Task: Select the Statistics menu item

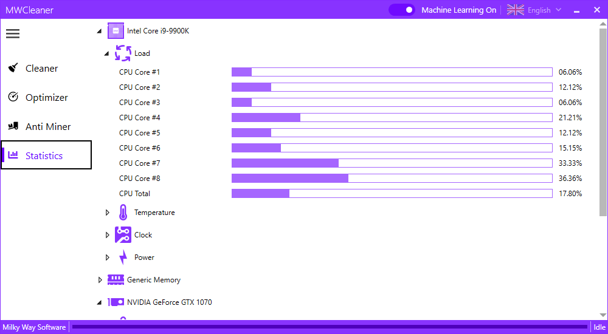Action: 46,155
